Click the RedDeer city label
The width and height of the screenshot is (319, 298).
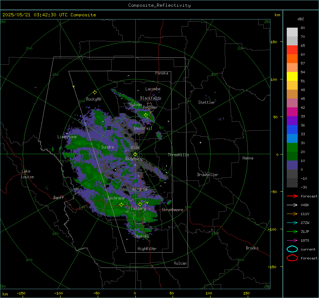150,107
